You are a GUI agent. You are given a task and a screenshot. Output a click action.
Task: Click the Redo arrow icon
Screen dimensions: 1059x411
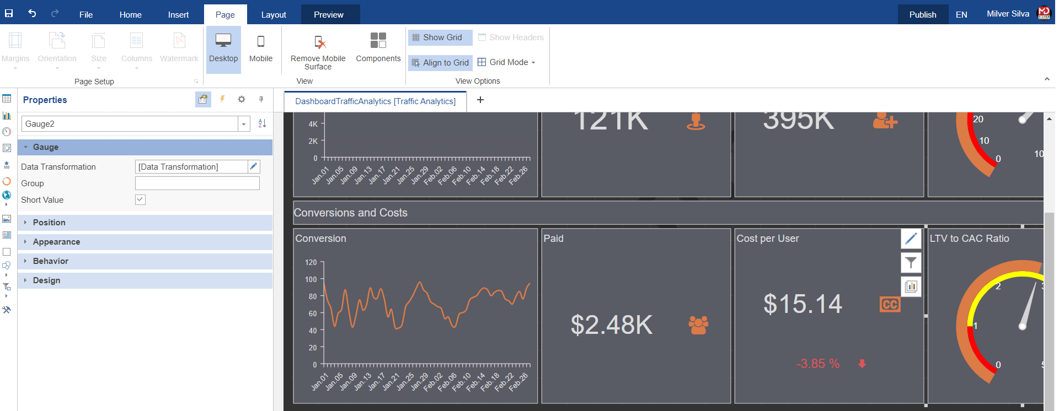(x=55, y=13)
